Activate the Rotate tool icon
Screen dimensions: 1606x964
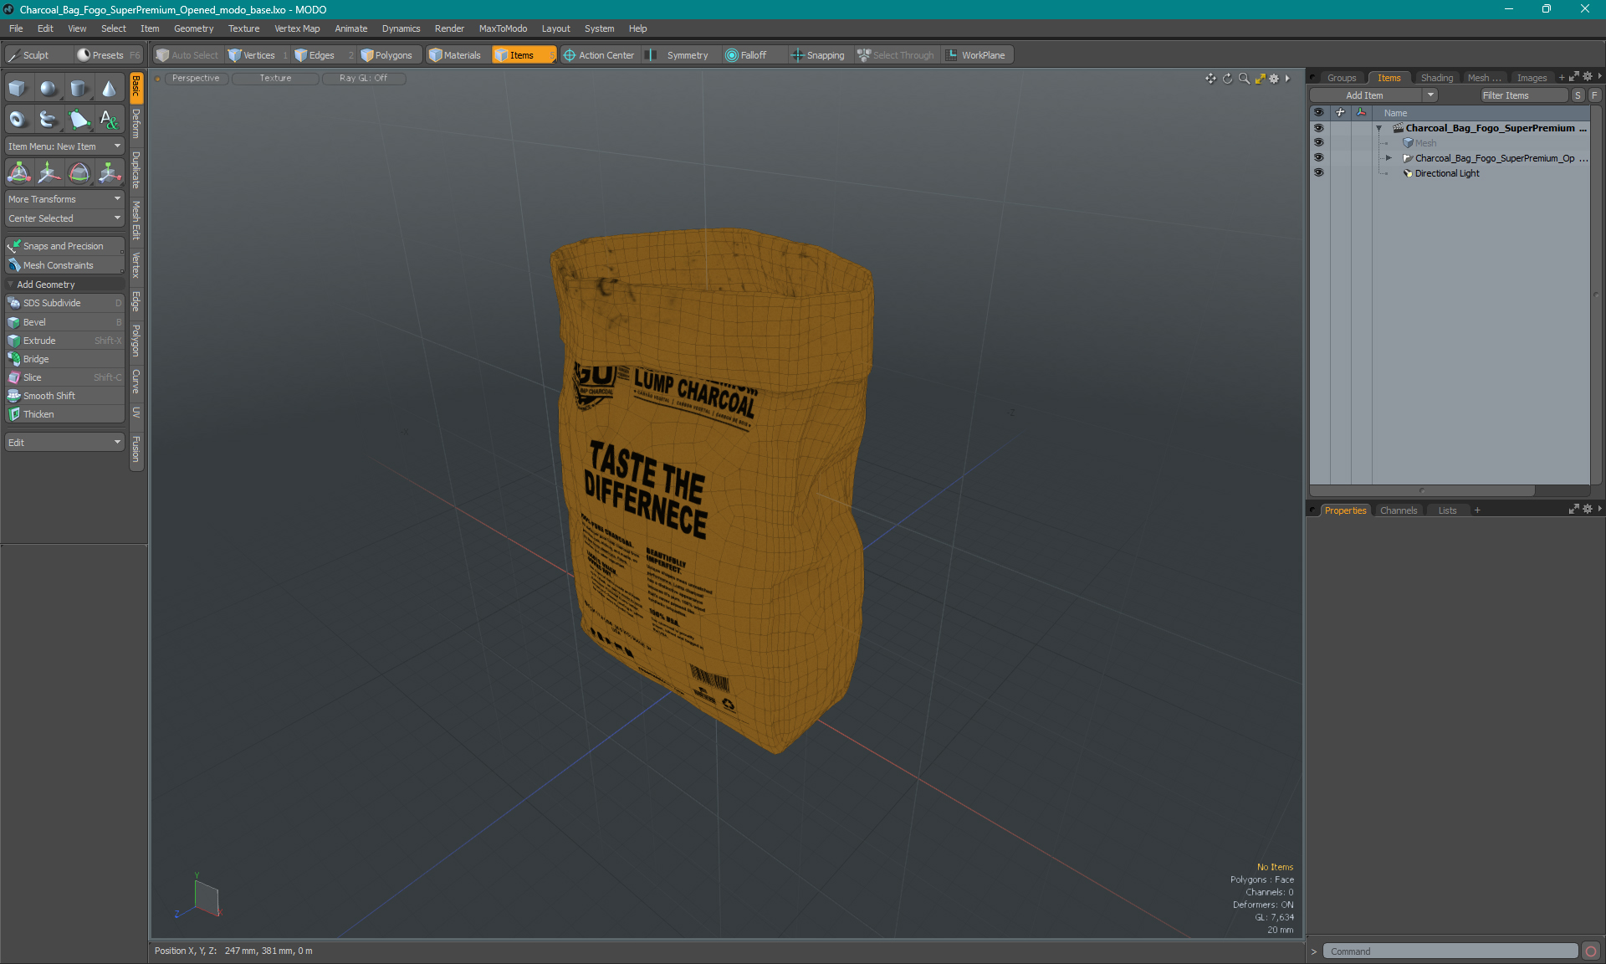pos(79,173)
